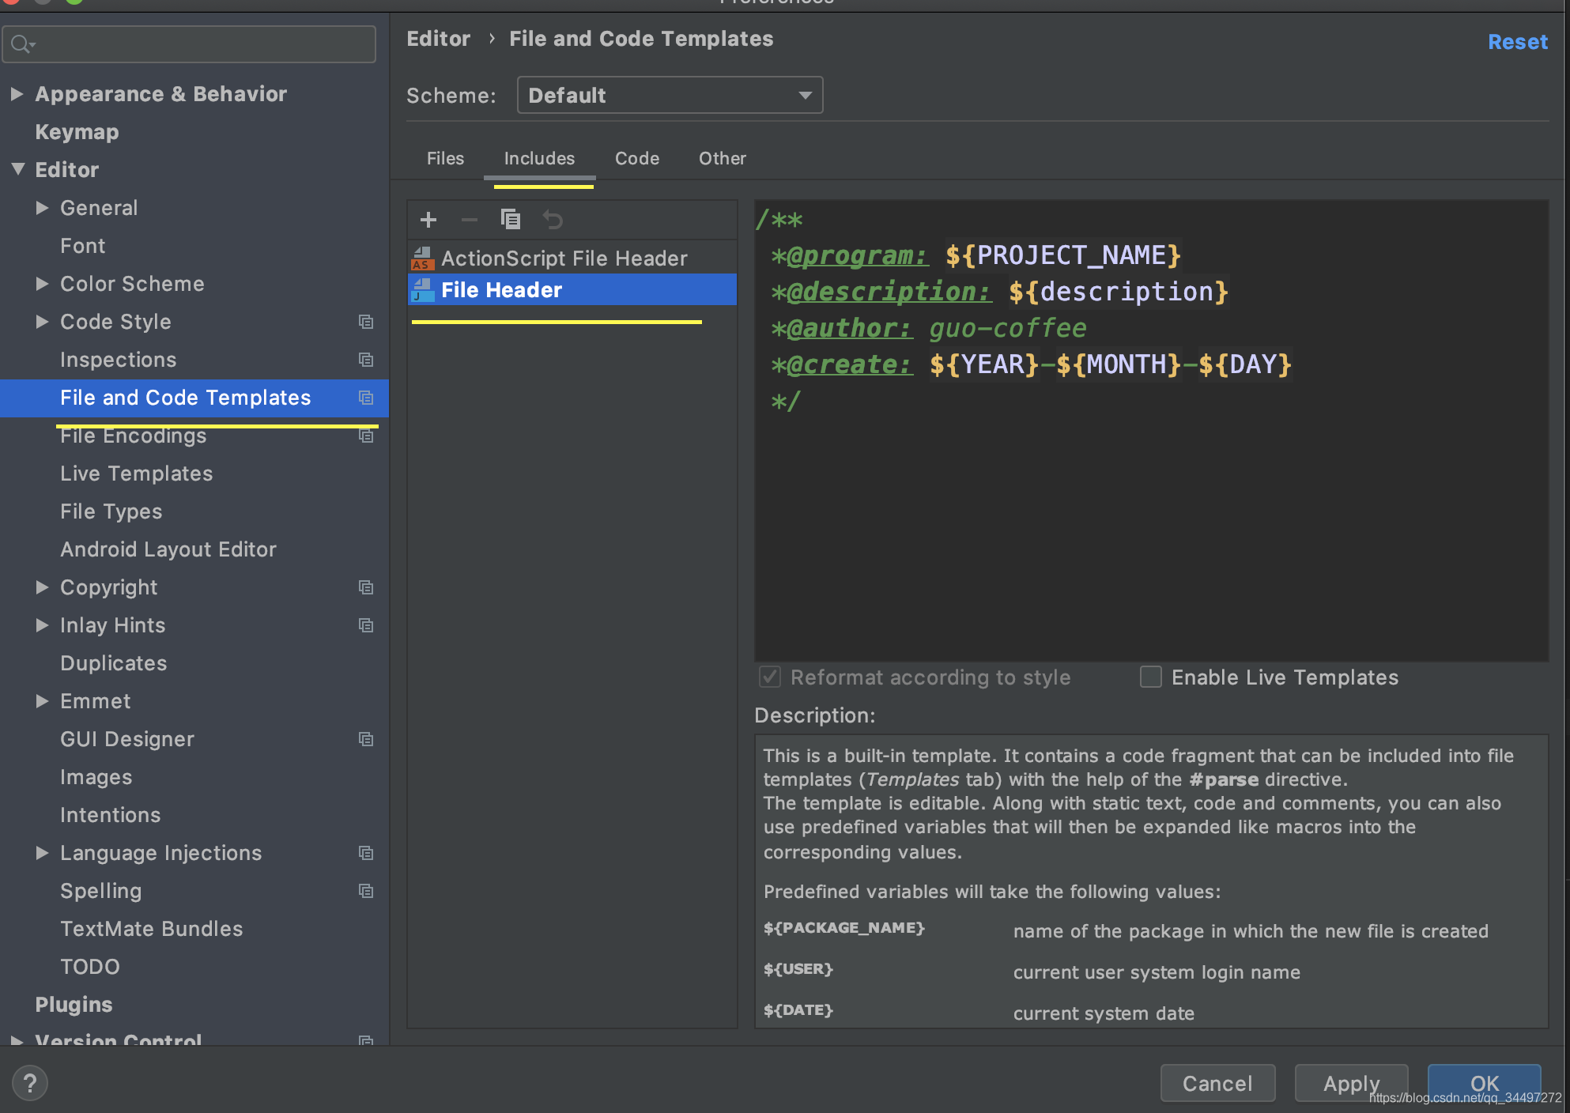
Task: Click the Apply button
Action: click(1351, 1083)
